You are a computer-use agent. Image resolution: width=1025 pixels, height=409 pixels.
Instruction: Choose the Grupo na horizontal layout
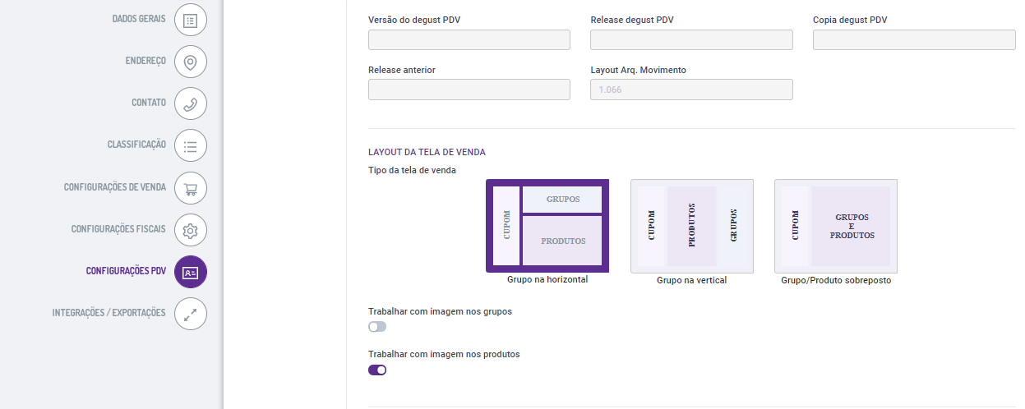(547, 226)
